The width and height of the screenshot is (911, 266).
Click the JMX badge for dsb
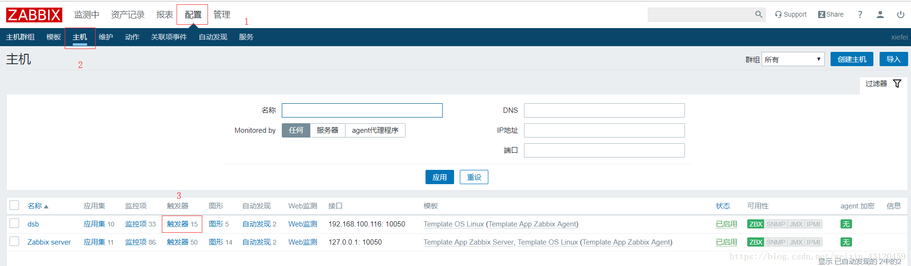[x=796, y=224]
